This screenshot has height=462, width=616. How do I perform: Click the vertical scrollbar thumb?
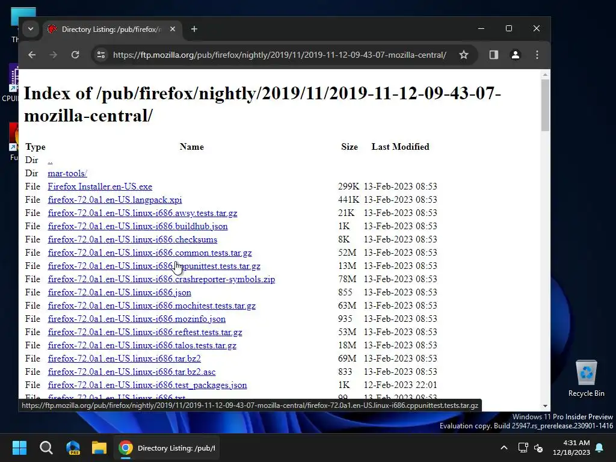click(x=545, y=105)
